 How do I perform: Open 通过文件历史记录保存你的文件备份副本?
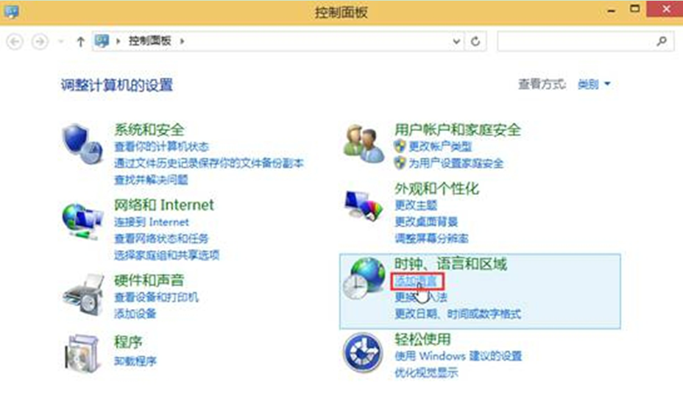pyautogui.click(x=208, y=163)
